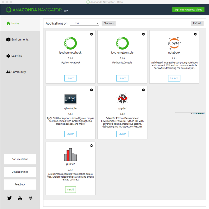Screen dimensions: 209x209
Task: Open settings gear on Jupyter notebook card
Action: (x=195, y=34)
